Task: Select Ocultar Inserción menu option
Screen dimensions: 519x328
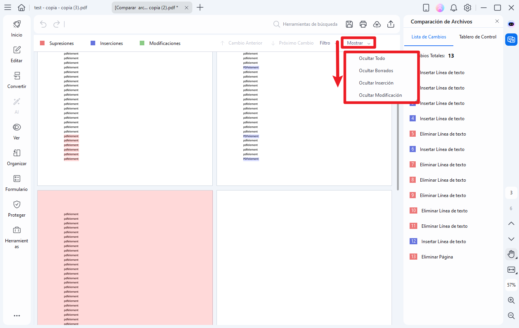Action: (x=376, y=83)
